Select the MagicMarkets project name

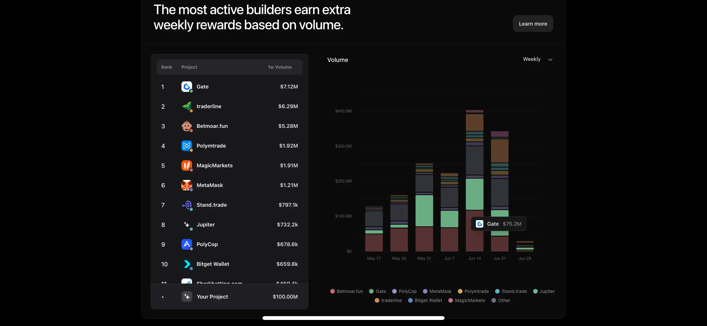[214, 166]
